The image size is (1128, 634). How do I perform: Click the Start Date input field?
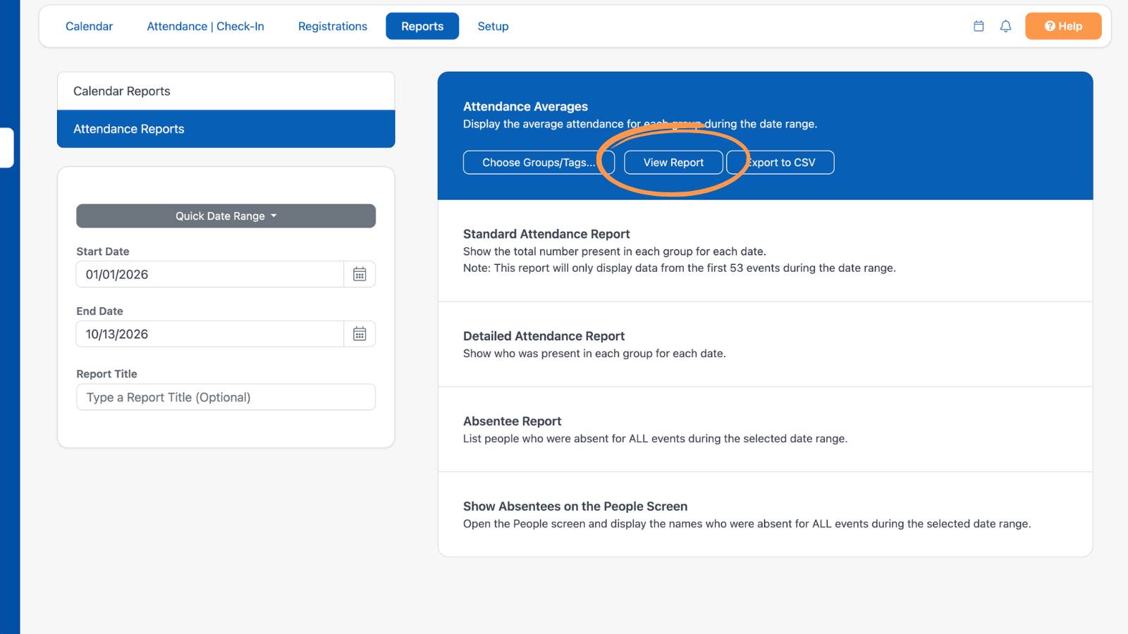click(x=210, y=274)
